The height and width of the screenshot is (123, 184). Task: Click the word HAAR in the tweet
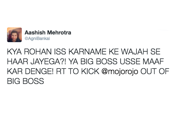pos(17,61)
